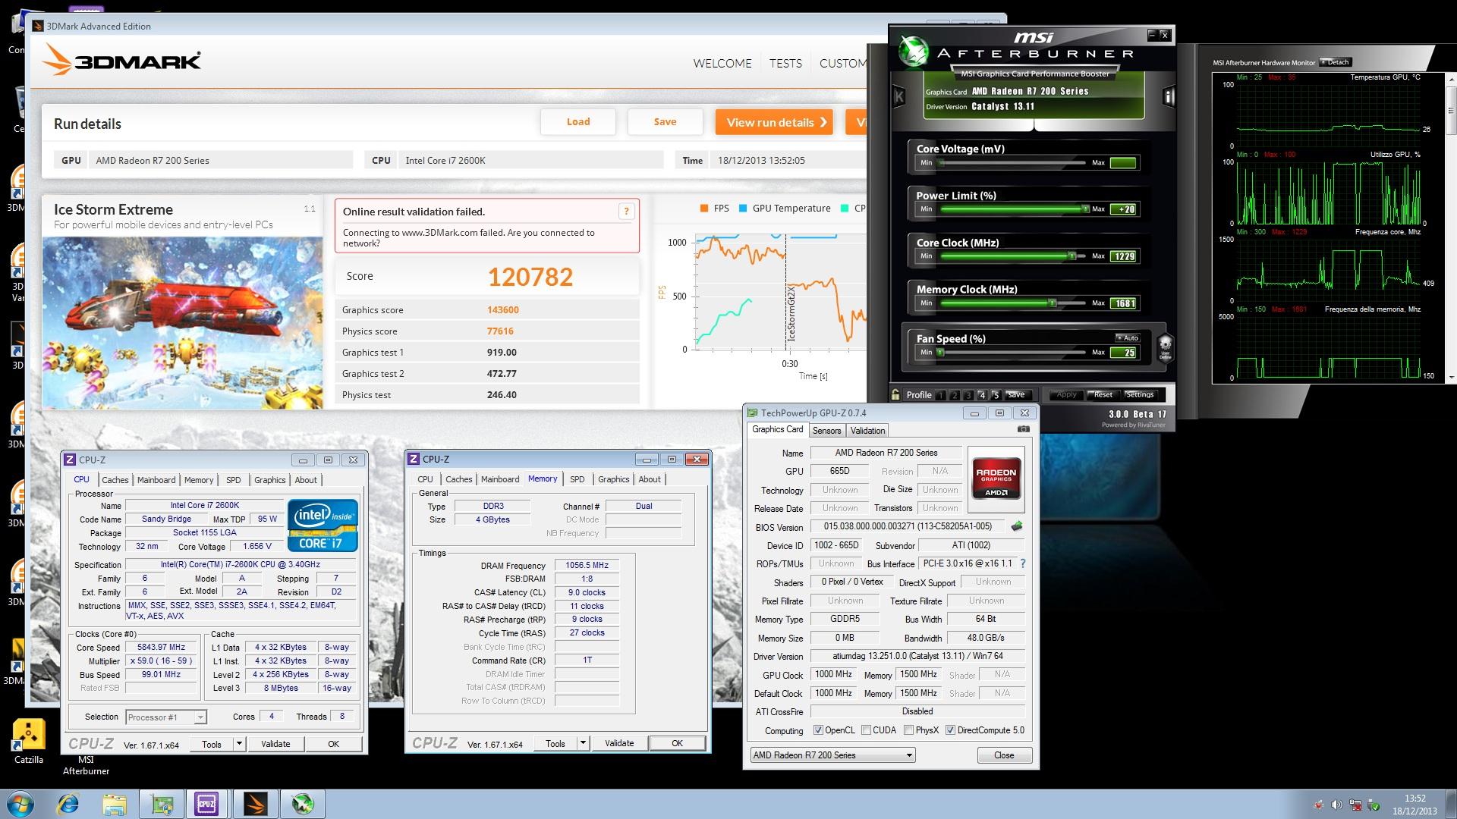
Task: Click the GPU-Z taskbar icon
Action: 162,804
